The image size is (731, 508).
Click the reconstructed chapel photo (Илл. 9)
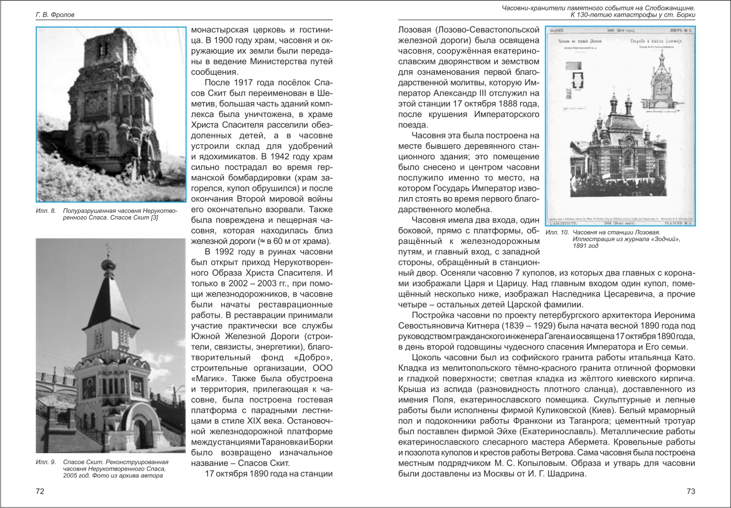point(111,345)
